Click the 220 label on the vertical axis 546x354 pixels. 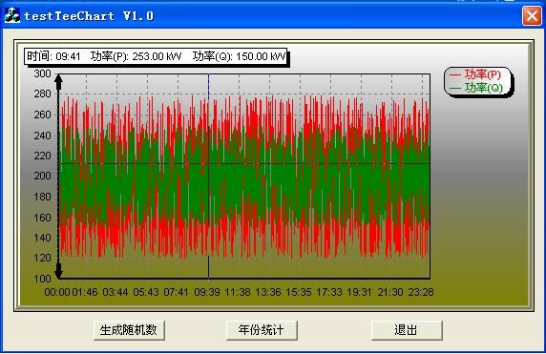point(43,156)
